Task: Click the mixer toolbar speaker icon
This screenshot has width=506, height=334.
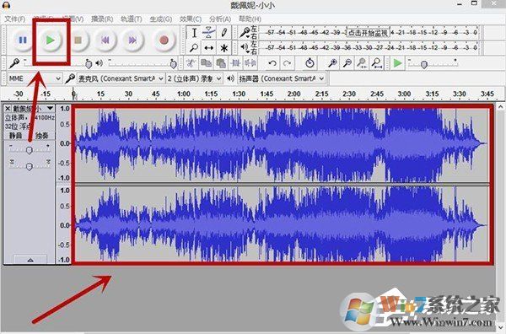Action: pos(99,63)
